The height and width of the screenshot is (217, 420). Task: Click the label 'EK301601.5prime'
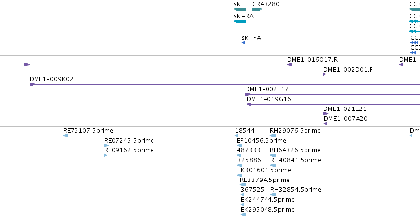tap(264, 170)
